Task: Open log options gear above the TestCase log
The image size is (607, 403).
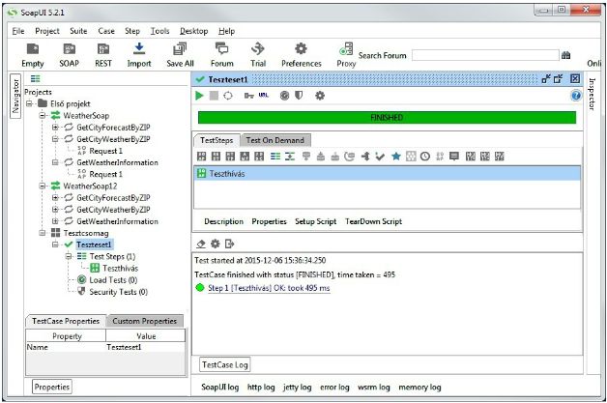Action: (x=216, y=244)
